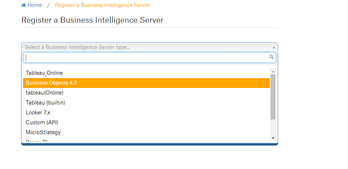Click the magnifier icon in the search box
Image resolution: width=348 pixels, height=169 pixels.
click(x=271, y=57)
